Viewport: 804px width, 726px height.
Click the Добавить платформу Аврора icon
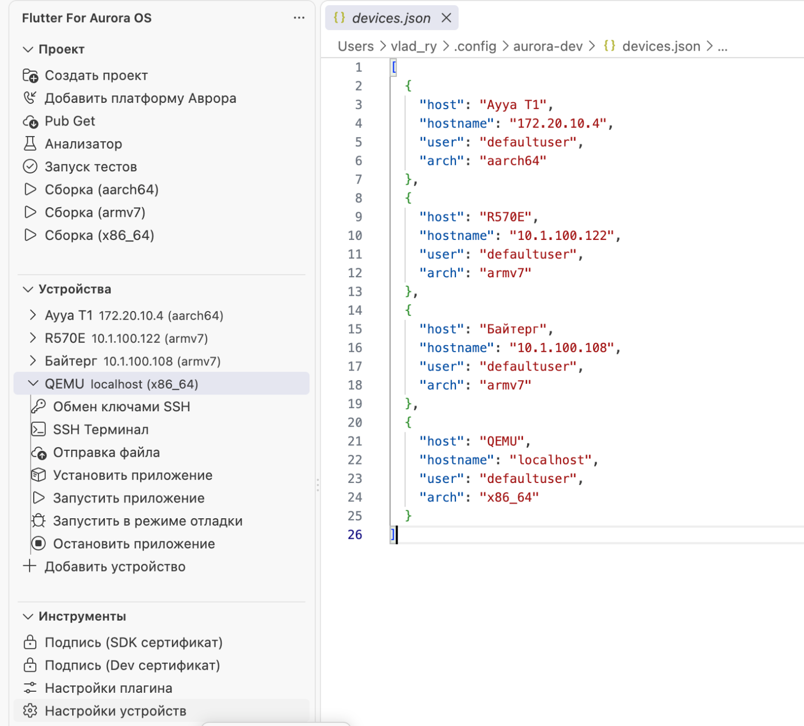pyautogui.click(x=30, y=98)
